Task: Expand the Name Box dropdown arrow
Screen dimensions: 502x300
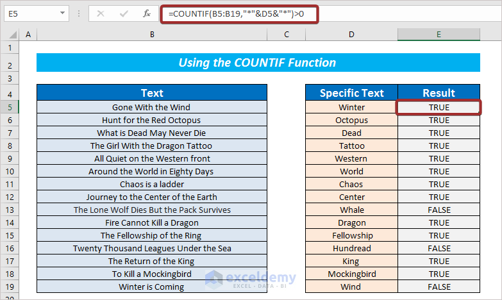Action: pyautogui.click(x=62, y=13)
